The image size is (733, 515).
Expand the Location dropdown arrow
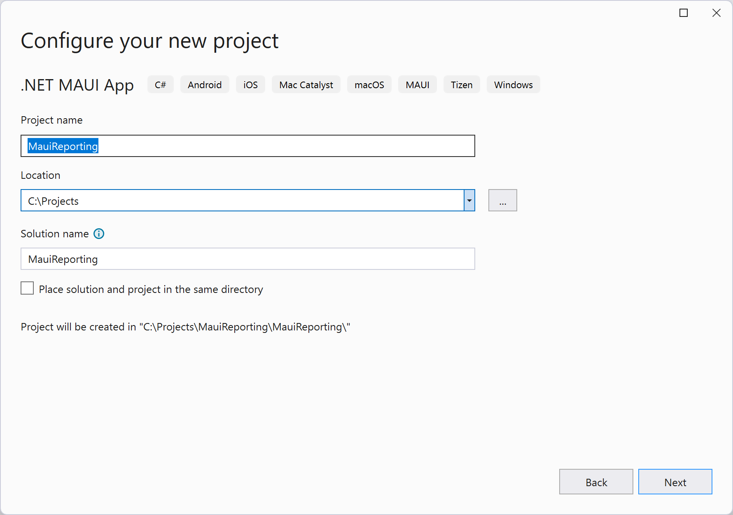(469, 201)
